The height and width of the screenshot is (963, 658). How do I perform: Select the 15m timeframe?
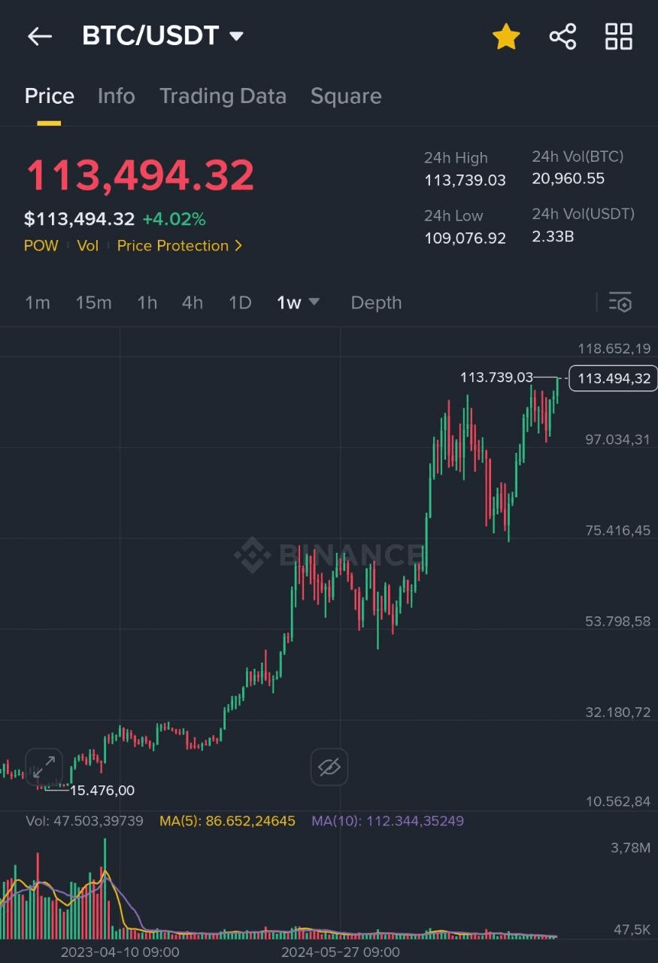93,302
